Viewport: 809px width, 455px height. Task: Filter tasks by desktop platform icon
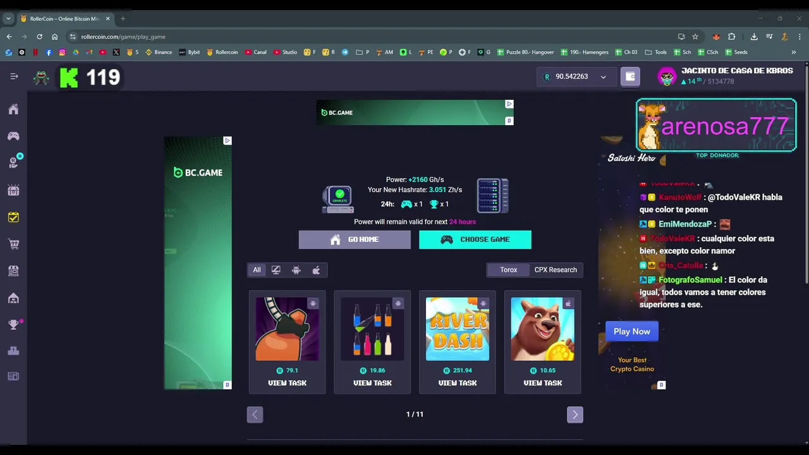(x=276, y=270)
